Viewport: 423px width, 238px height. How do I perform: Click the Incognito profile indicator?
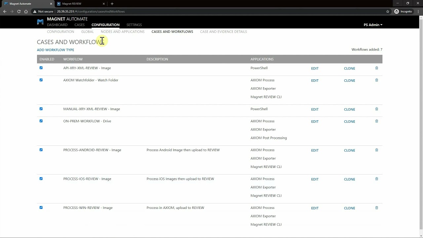pos(404,11)
